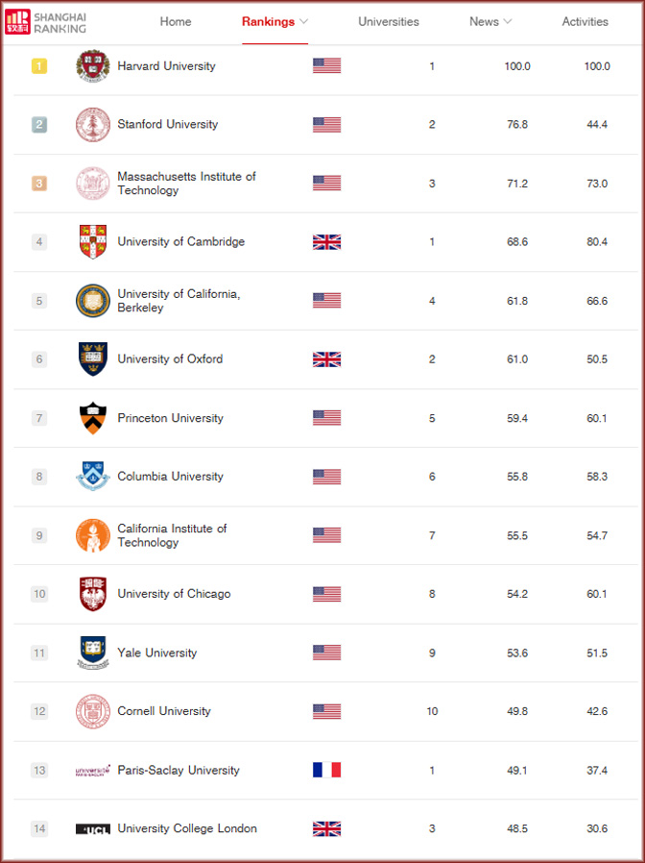This screenshot has width=645, height=863.
Task: Click the UC Berkeley seal logo
Action: pyautogui.click(x=93, y=301)
